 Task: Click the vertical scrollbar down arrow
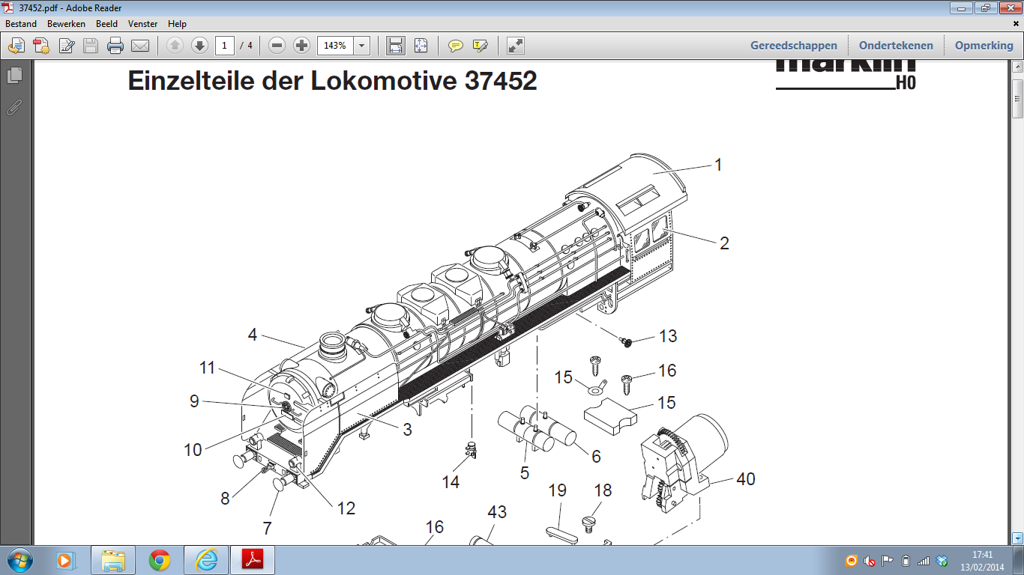(x=1017, y=538)
